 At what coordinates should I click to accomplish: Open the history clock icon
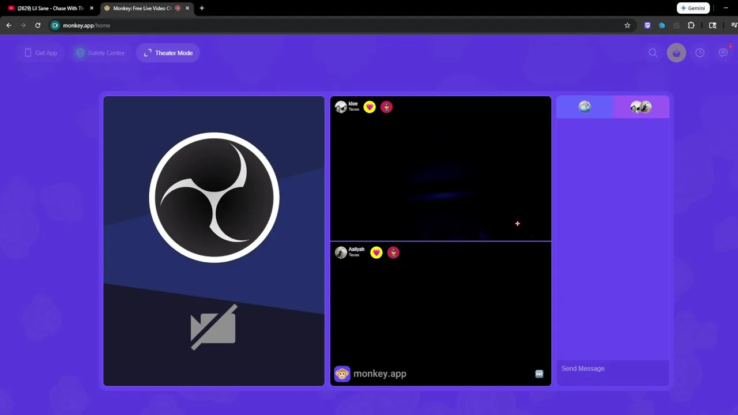[699, 53]
